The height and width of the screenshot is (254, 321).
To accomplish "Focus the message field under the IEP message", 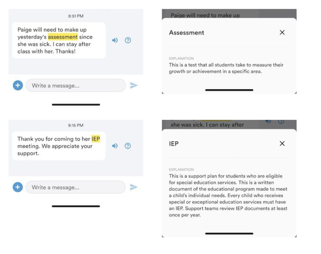I will coord(75,187).
